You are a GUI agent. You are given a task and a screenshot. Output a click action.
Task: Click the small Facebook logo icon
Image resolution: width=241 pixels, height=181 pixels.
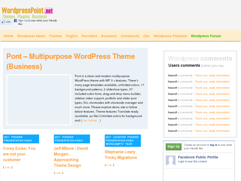tap(16, 21)
